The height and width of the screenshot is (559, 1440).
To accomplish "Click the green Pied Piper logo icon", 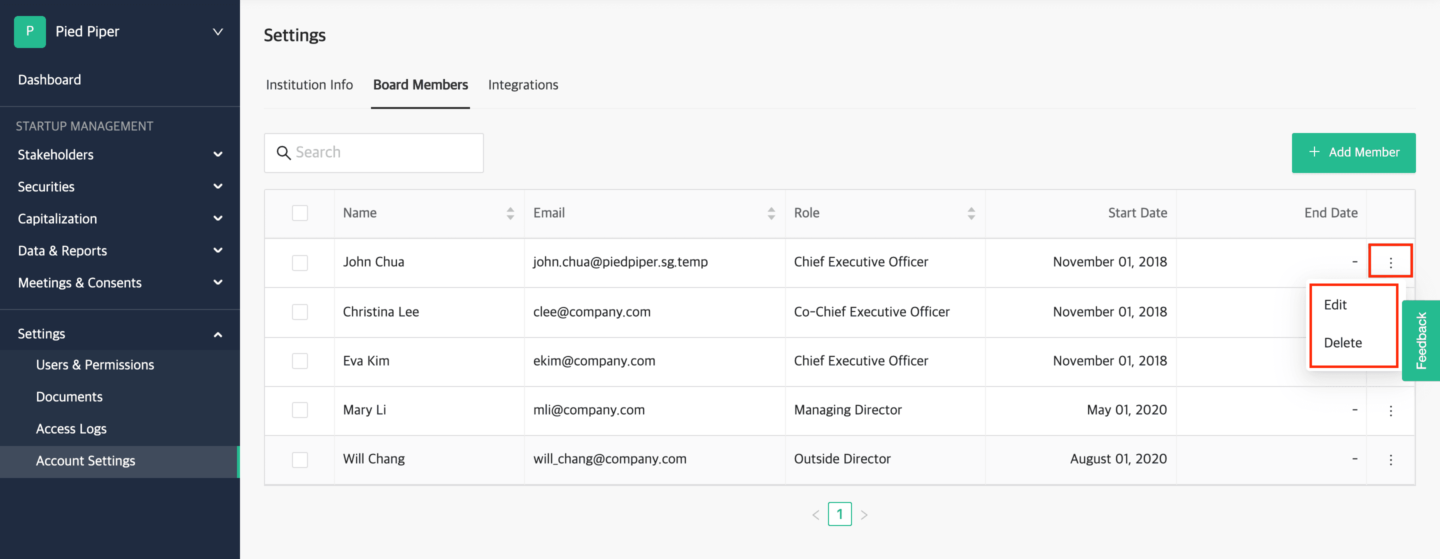I will tap(29, 32).
